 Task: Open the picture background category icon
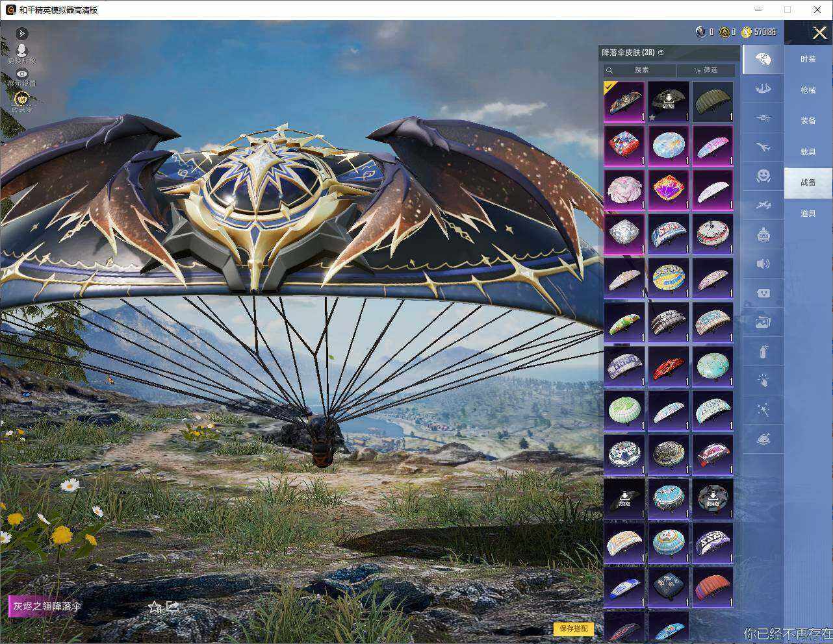point(763,322)
